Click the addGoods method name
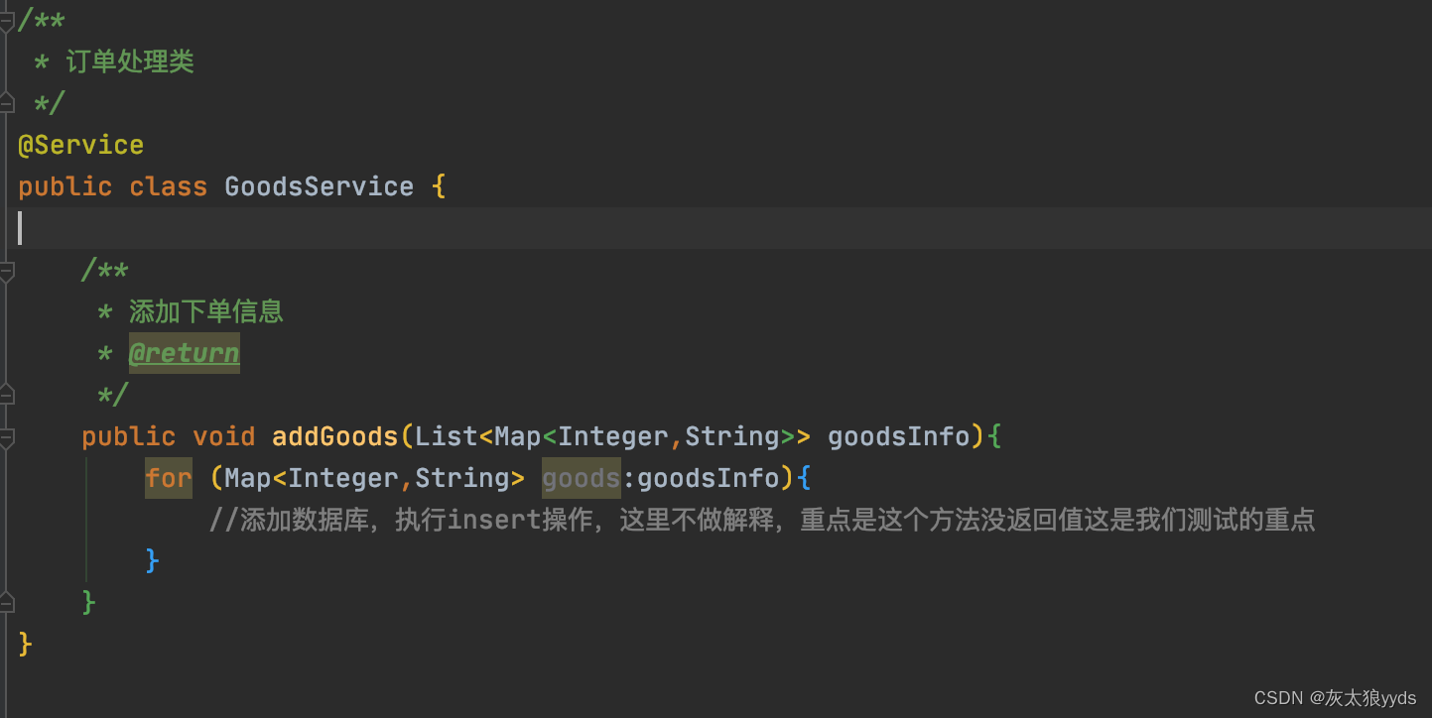The width and height of the screenshot is (1432, 718). coord(334,436)
